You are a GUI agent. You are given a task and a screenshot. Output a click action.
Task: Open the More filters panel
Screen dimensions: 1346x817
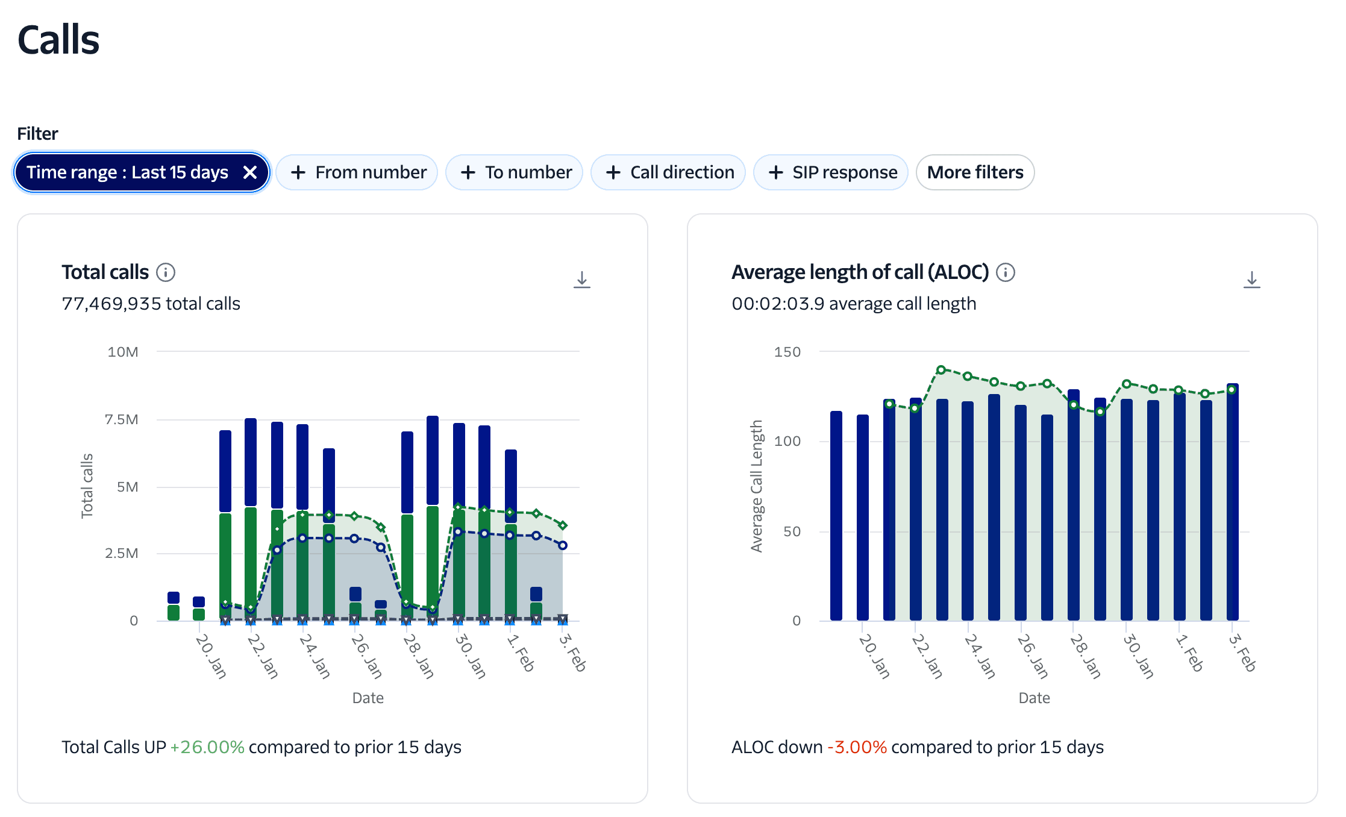coord(974,172)
